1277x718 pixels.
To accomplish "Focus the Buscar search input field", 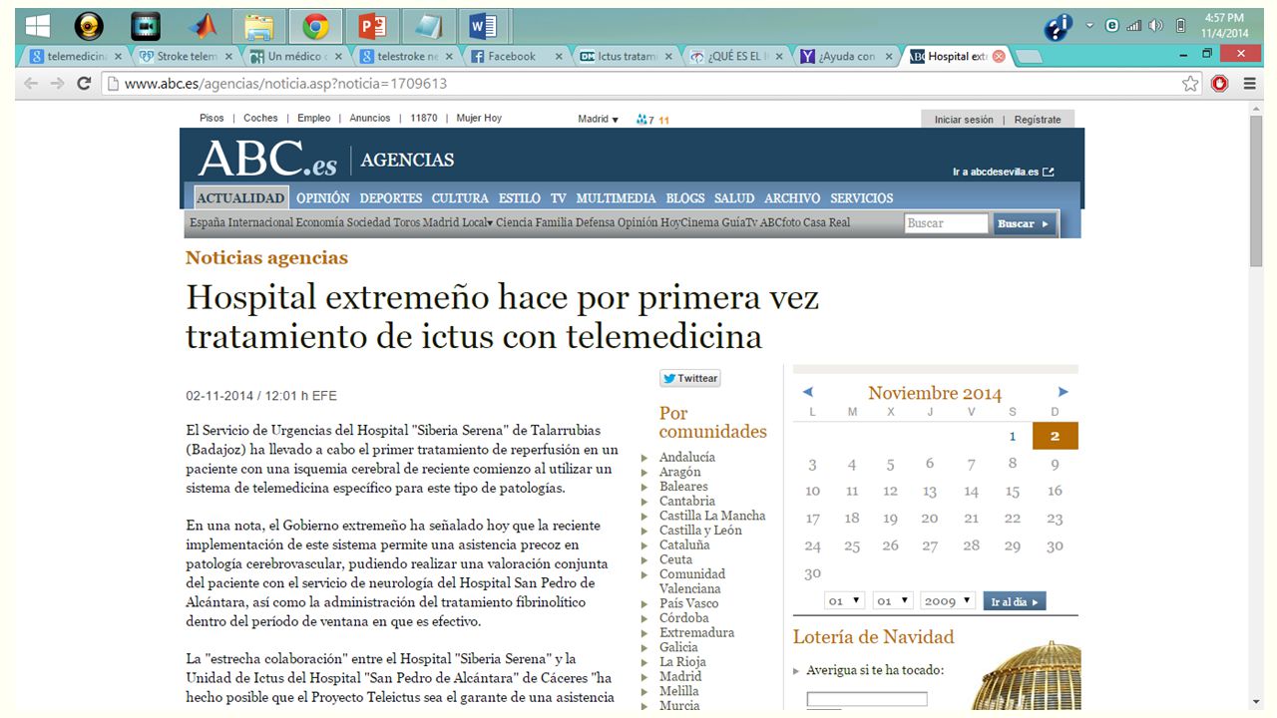I will click(946, 223).
